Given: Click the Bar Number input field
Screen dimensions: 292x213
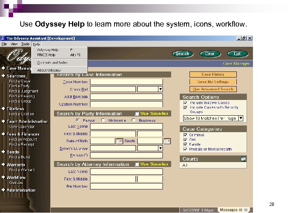Looking at the screenshot, I should pos(126,186).
